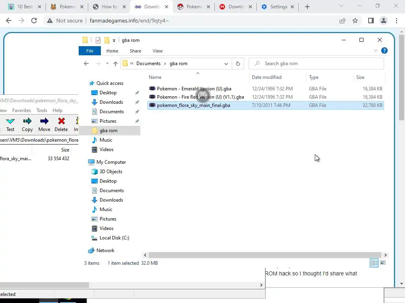Open Music under Quick access
The height and width of the screenshot is (303, 405).
106,140
